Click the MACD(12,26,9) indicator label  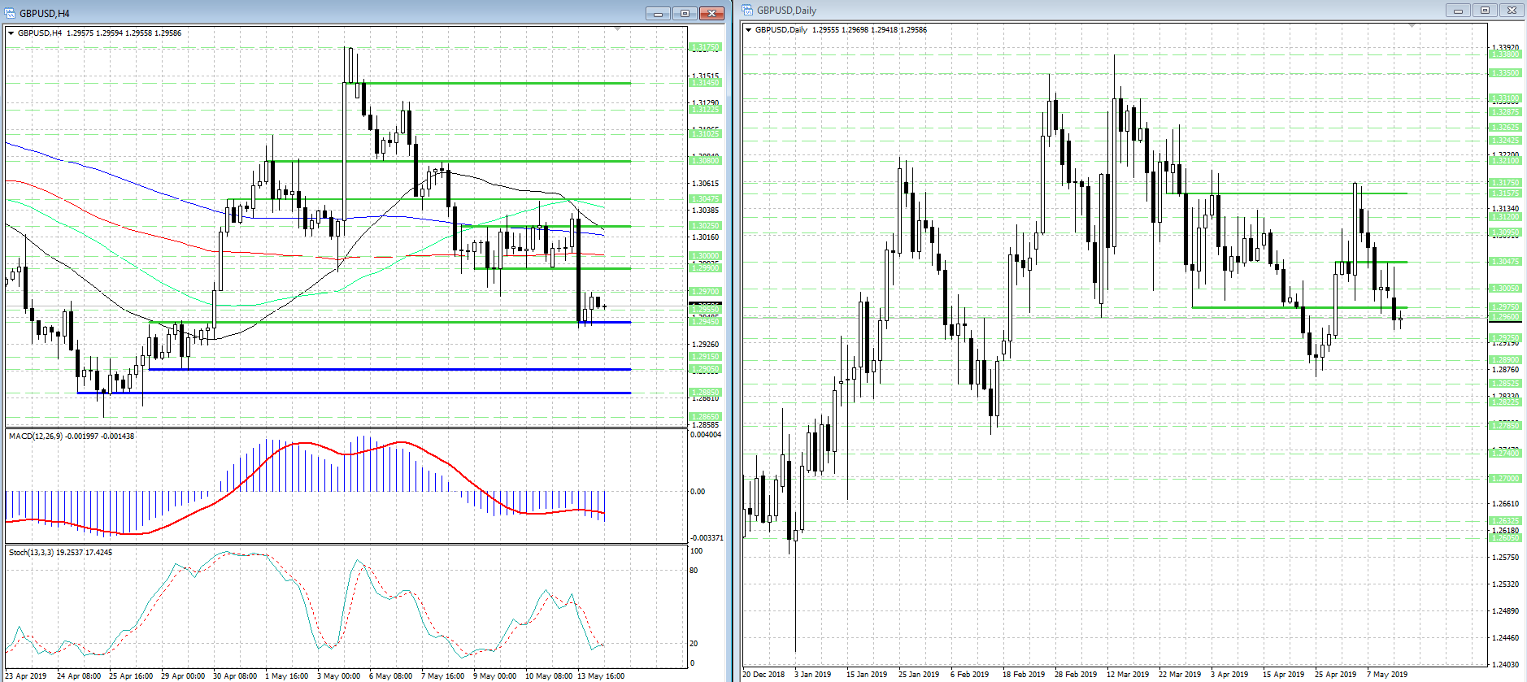35,437
